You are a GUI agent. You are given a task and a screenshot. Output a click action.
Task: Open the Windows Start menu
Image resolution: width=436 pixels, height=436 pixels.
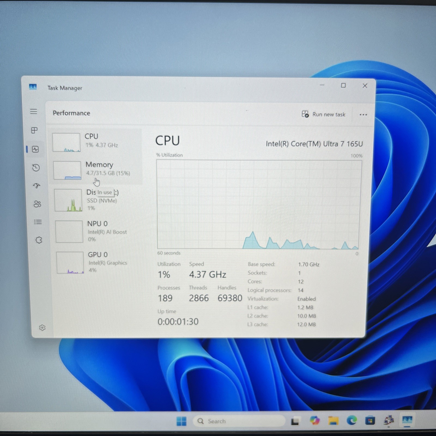point(181,421)
